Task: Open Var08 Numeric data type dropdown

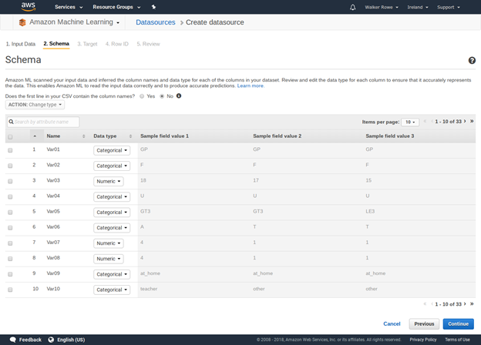Action: (109, 259)
